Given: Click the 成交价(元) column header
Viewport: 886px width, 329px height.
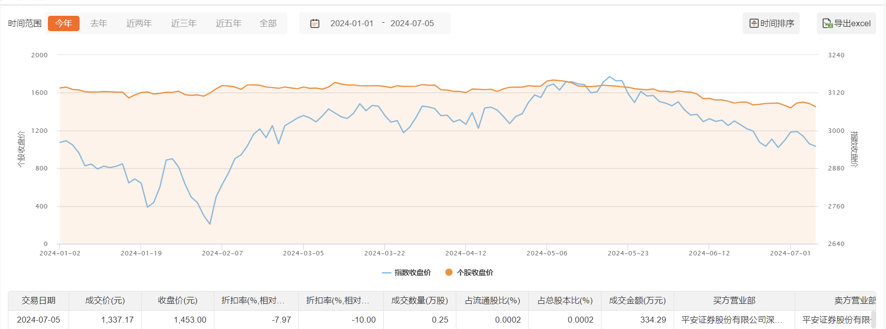Looking at the screenshot, I should (x=105, y=300).
